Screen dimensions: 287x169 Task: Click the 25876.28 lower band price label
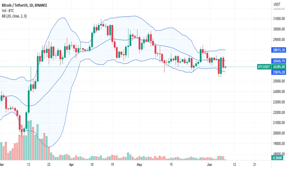tap(279, 72)
